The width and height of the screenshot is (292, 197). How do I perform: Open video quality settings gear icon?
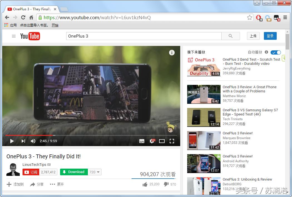(x=152, y=141)
